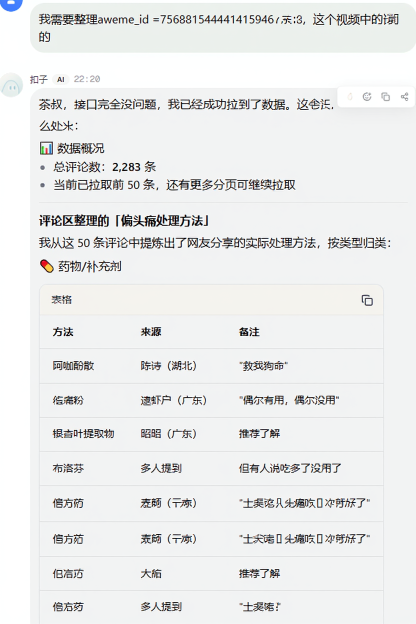Image resolution: width=416 pixels, height=624 pixels.
Task: Click the 但有人说吃多了没用了 remark
Action: click(290, 468)
